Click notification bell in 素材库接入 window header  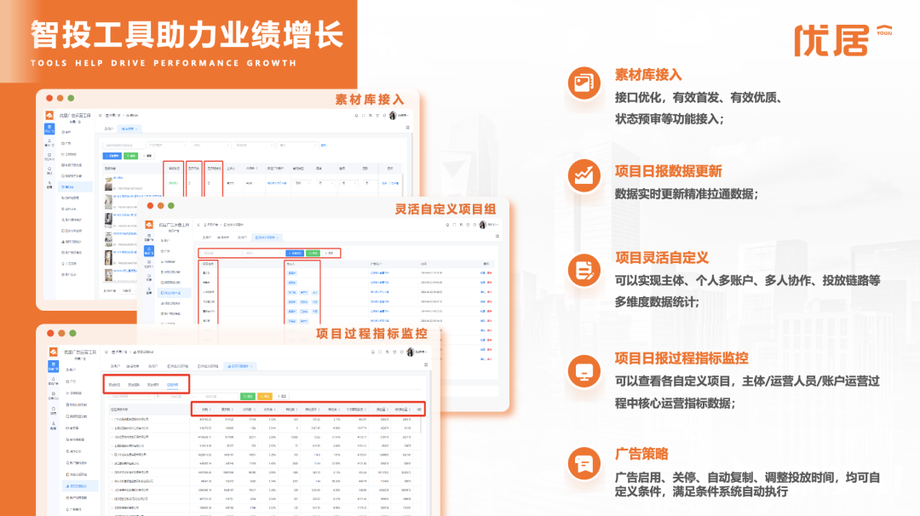coord(356,116)
